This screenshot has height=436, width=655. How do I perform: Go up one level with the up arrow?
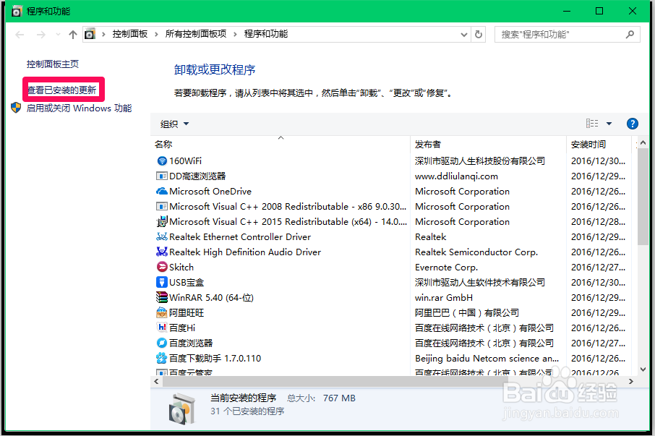73,34
